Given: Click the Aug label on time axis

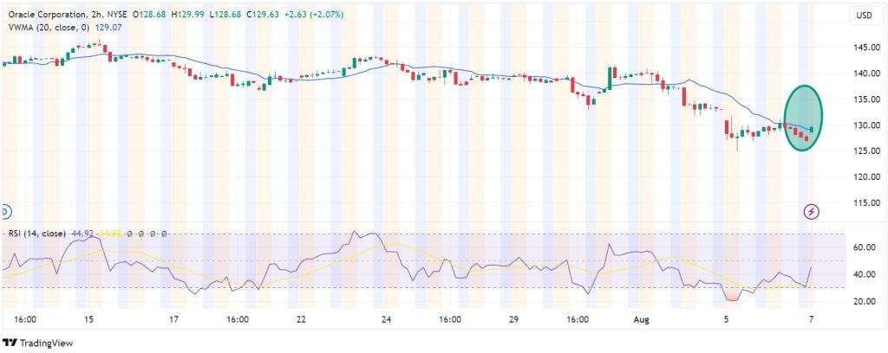Looking at the screenshot, I should coord(641,319).
